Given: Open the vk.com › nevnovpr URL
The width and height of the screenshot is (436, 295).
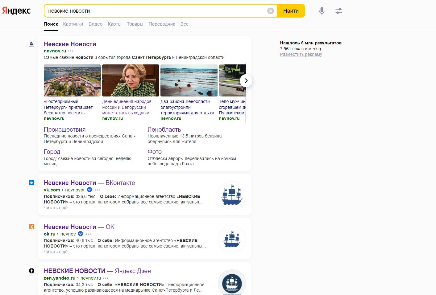Looking at the screenshot, I should (x=64, y=190).
